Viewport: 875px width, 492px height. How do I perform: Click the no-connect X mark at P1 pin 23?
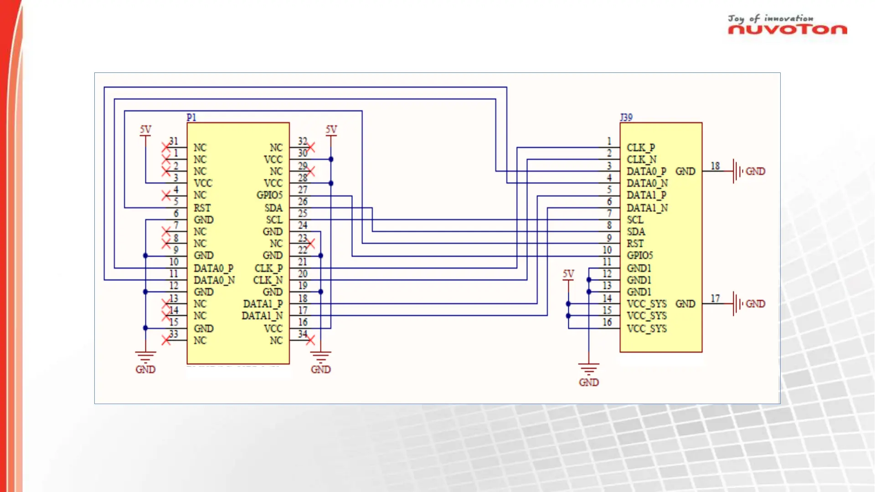pos(310,244)
